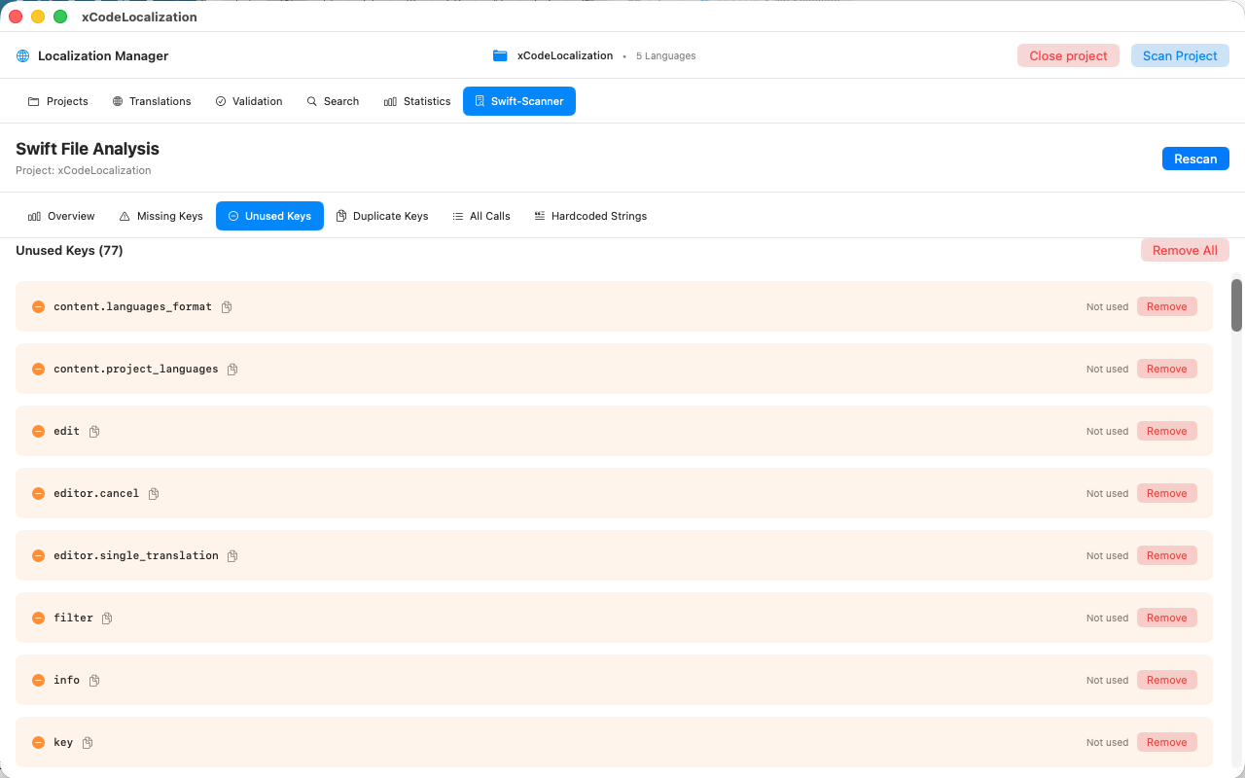Copy the edit key using its clipboard icon
1245x778 pixels.
(93, 431)
